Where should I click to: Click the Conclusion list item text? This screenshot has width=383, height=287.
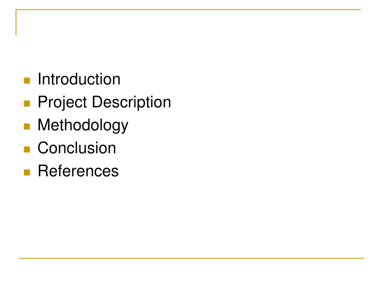click(x=77, y=148)
